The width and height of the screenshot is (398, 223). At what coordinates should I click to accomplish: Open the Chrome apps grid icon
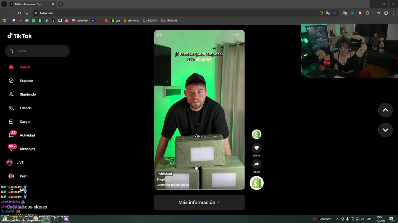(4, 21)
